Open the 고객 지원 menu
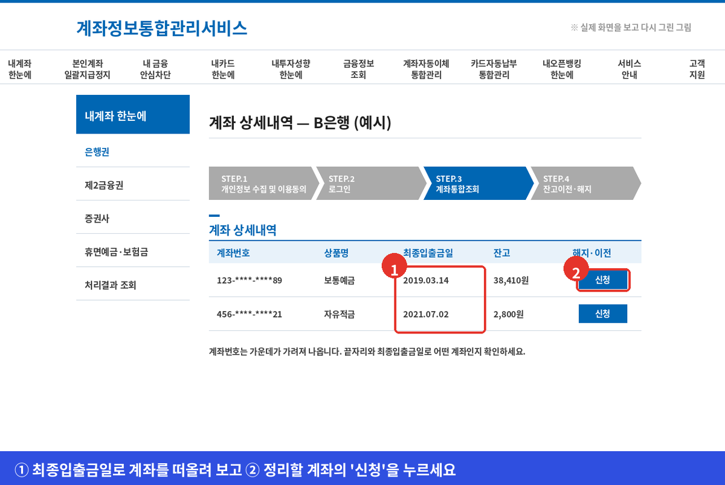The image size is (725, 485). (x=697, y=69)
